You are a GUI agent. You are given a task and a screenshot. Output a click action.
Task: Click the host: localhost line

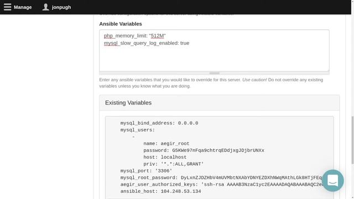165,157
